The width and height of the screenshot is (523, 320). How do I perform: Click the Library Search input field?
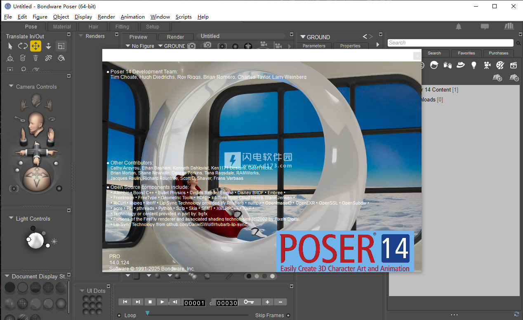(x=450, y=43)
